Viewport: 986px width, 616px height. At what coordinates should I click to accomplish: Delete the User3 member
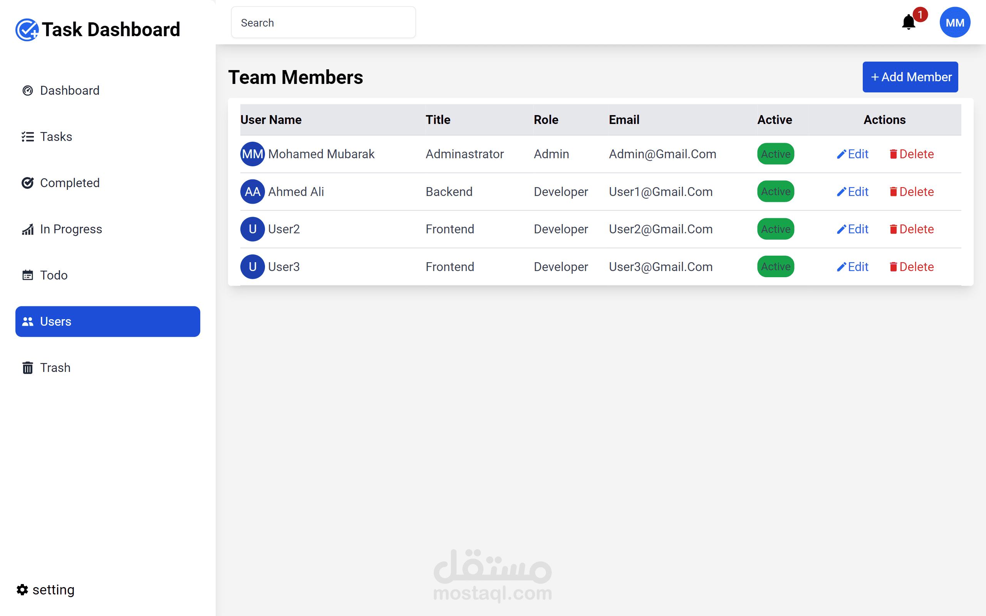(x=911, y=267)
